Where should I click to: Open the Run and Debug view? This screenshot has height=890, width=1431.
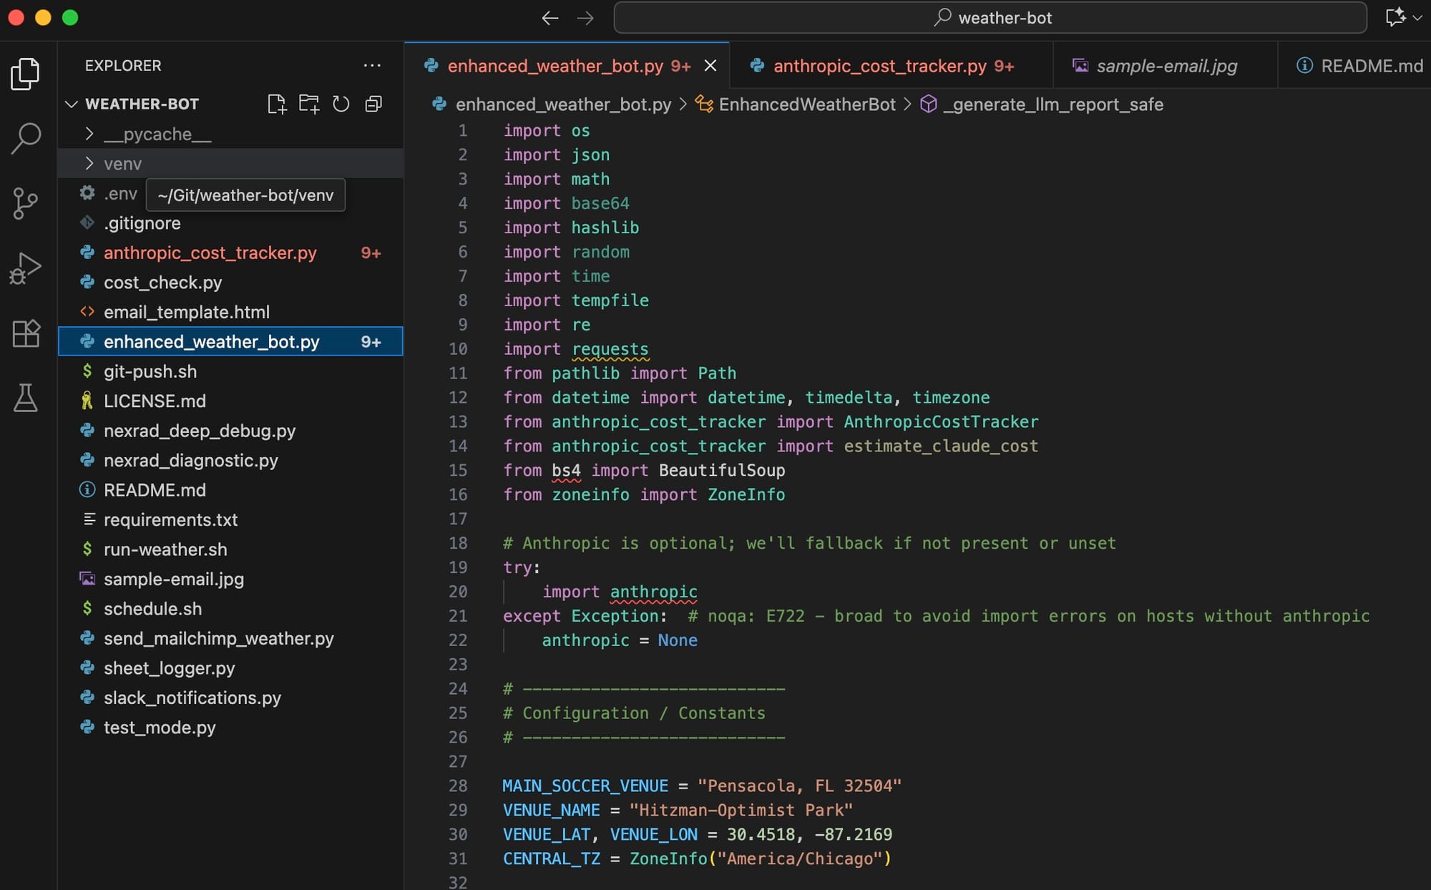26,268
